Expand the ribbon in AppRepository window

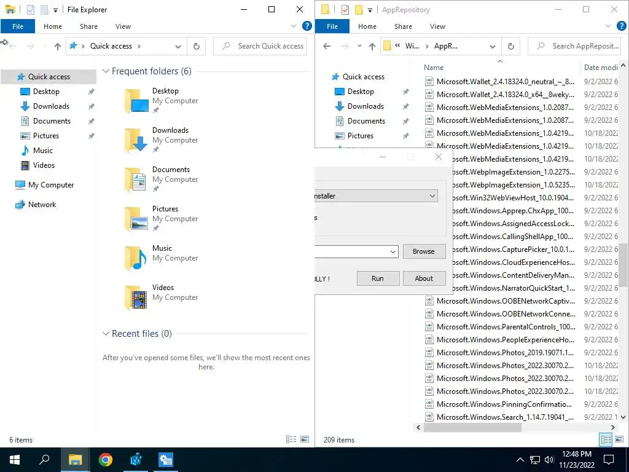pyautogui.click(x=608, y=26)
